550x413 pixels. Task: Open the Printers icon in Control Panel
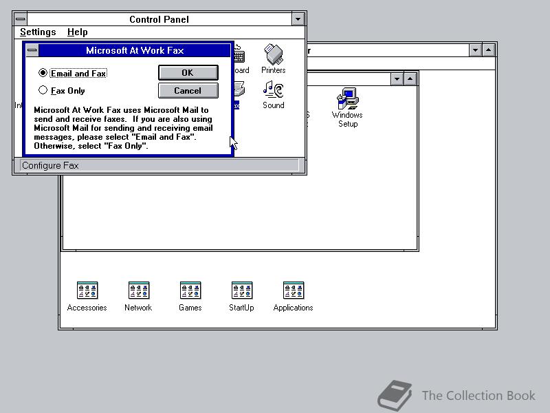coord(273,59)
